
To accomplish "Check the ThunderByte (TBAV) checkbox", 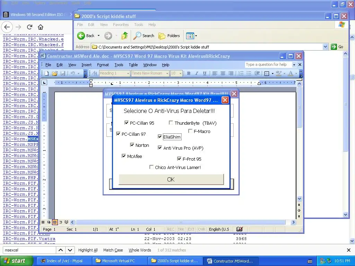I will (171, 123).
